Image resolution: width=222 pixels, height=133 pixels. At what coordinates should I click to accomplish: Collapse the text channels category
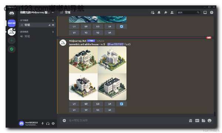24,20
